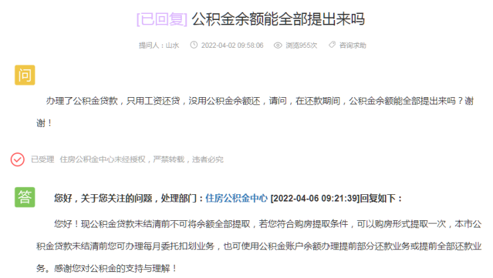Click the reply timestamp [2022-04-06 09:21:39]
493x278 pixels.
click(314, 198)
